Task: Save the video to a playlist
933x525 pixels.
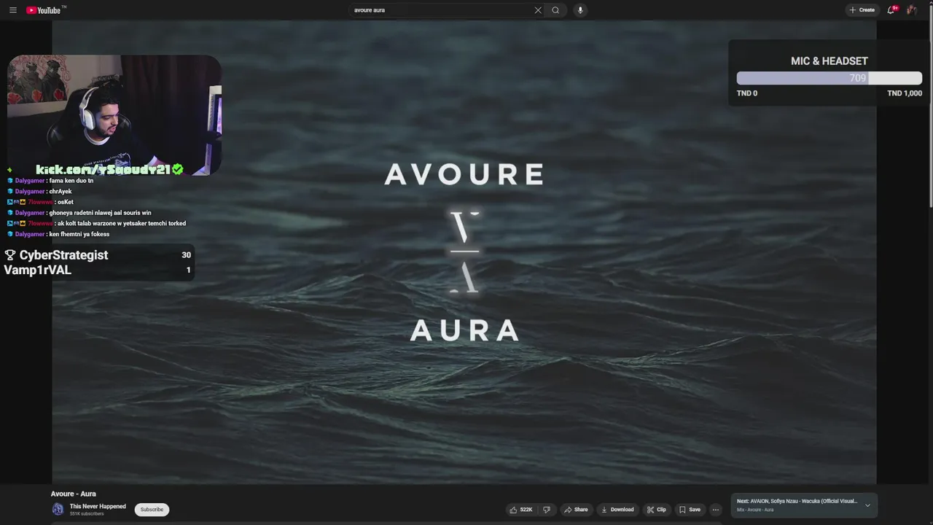Action: click(690, 510)
